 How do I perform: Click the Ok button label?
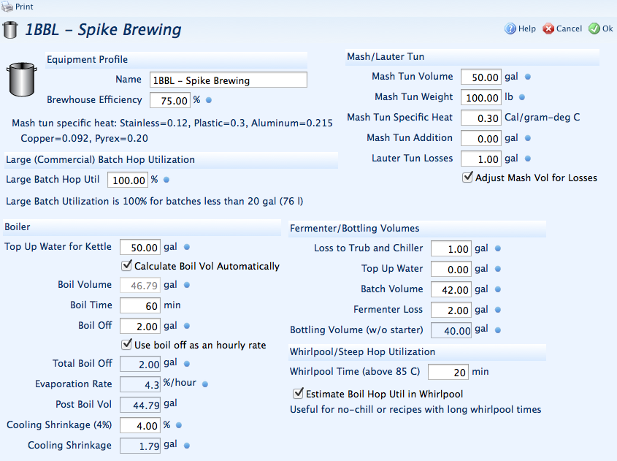(608, 28)
